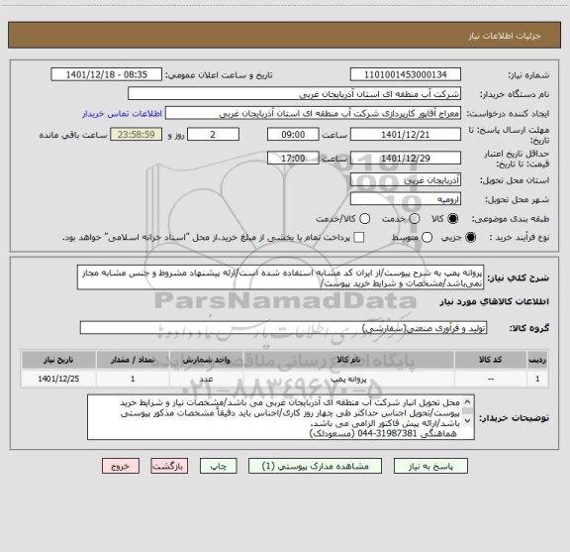Click the ایجاد کننده درخواست field

313,114
